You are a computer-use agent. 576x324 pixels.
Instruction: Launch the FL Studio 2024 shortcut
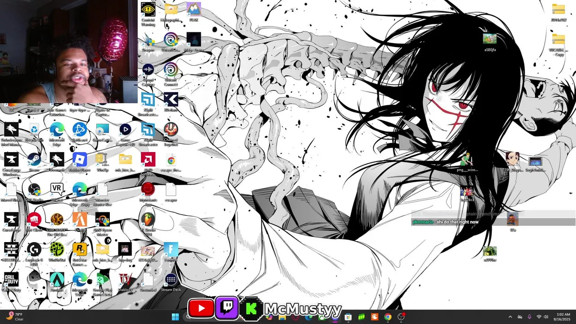pos(148,224)
